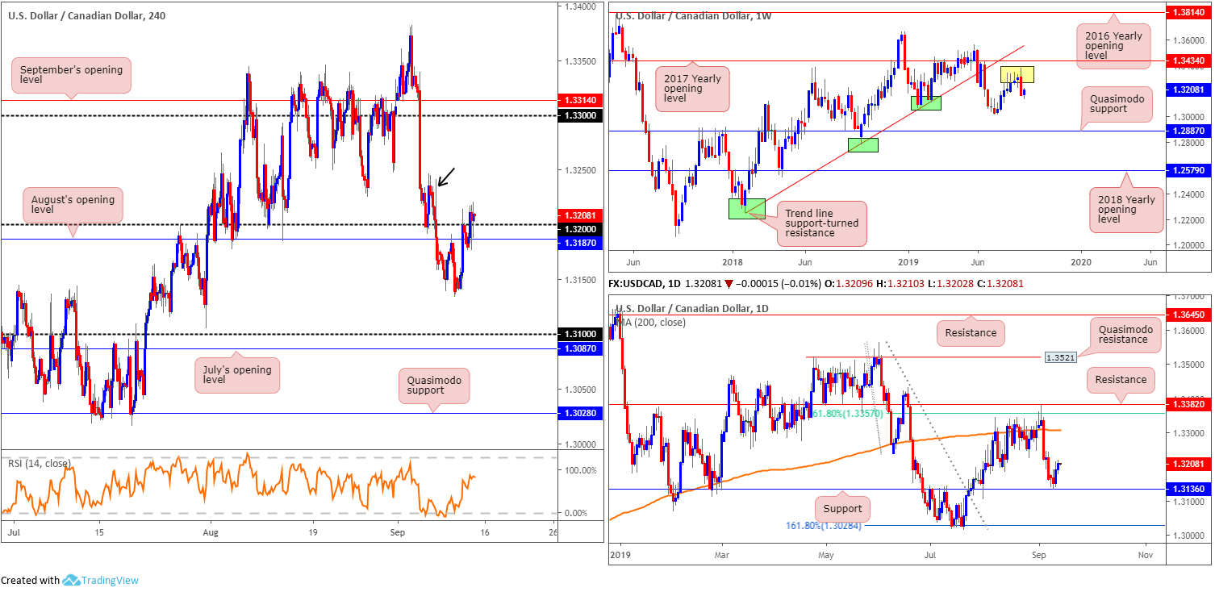This screenshot has width=1215, height=592.
Task: Click the '2019' date on weekly chart axis
Action: tap(909, 262)
